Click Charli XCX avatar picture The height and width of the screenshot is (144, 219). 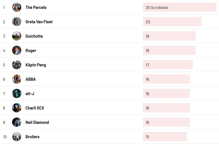17,108
